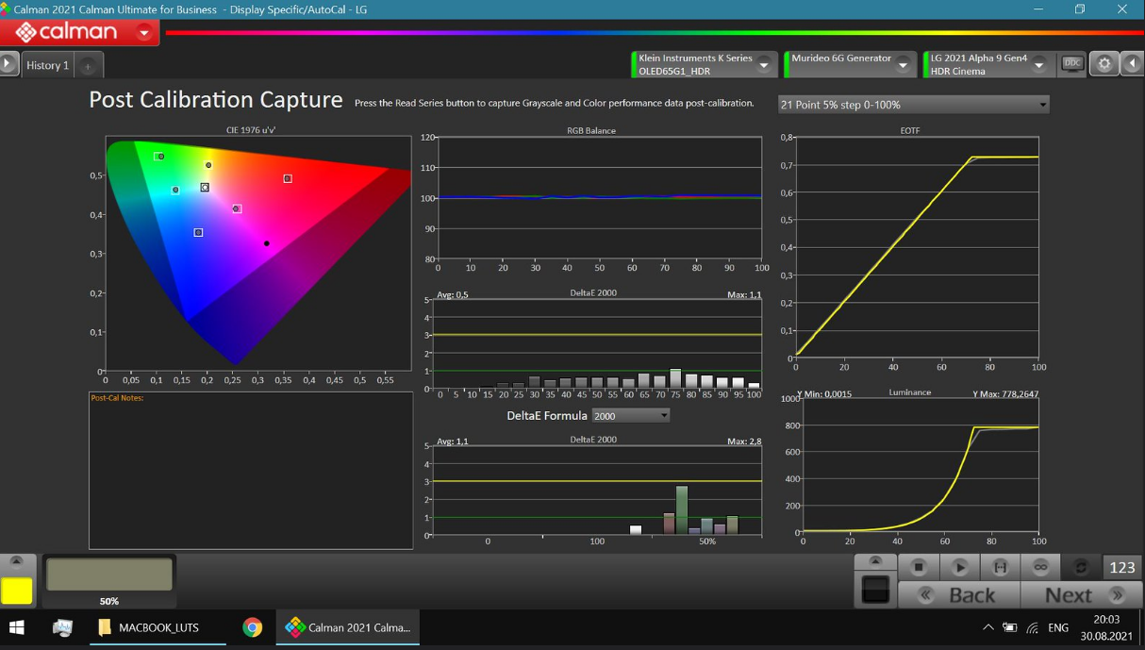Viewport: 1145px width, 650px height.
Task: Enable continuous read infinity icon
Action: pyautogui.click(x=1041, y=567)
